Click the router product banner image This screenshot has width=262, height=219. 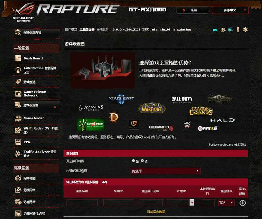[103, 70]
